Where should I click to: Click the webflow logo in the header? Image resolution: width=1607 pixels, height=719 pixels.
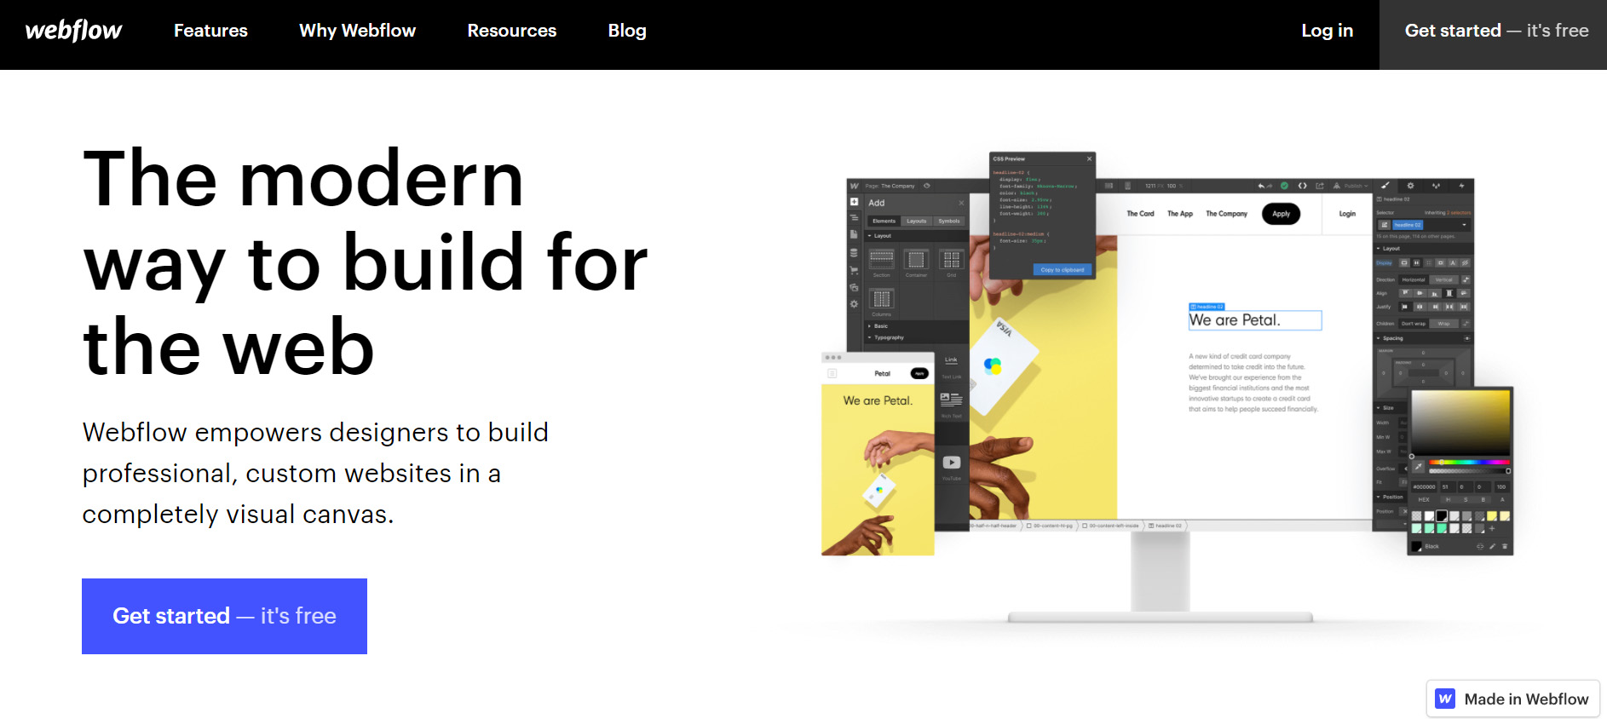pos(73,31)
